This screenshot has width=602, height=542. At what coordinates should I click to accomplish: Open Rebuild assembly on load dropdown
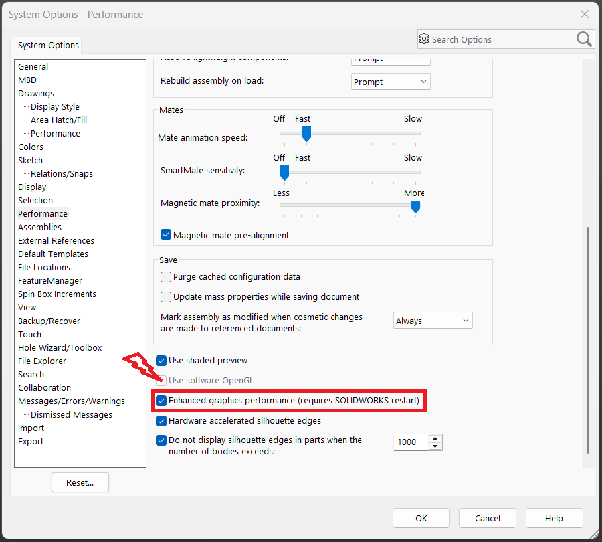(391, 82)
